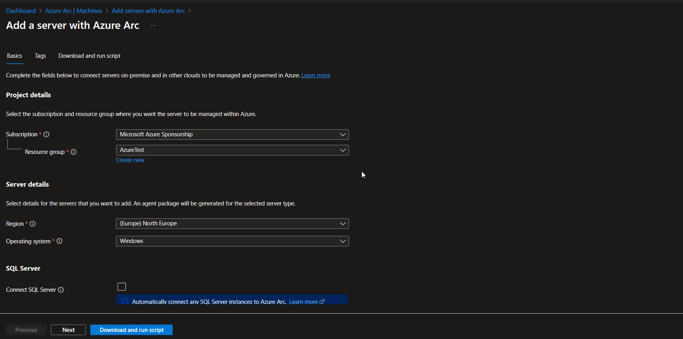This screenshot has width=683, height=339.
Task: Open the Resource group dropdown
Action: (x=232, y=150)
